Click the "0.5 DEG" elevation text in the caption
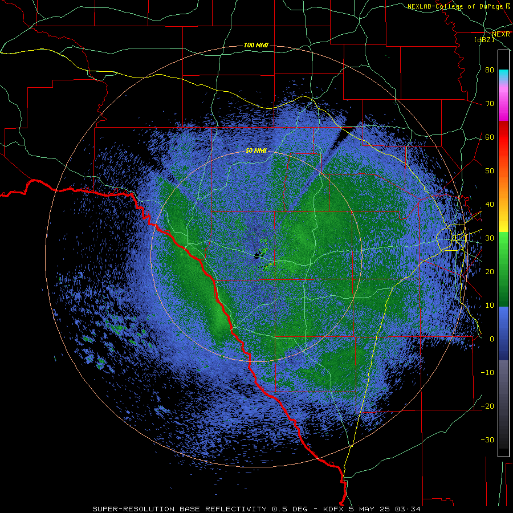The width and height of the screenshot is (513, 513). (x=290, y=509)
